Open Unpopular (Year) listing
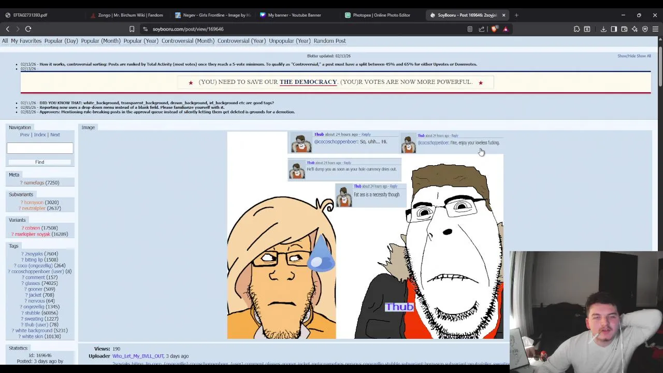 (290, 41)
